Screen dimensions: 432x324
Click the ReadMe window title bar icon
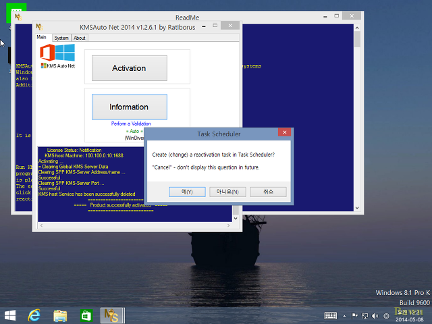pos(18,17)
